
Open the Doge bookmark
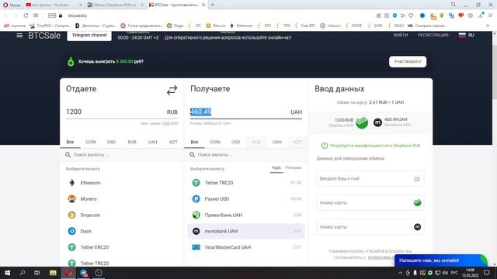point(176,26)
